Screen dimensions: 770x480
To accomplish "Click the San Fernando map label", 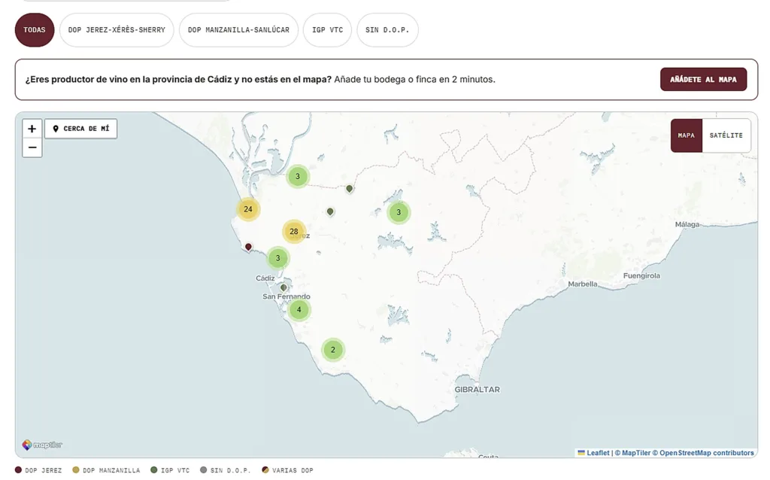I will point(286,296).
